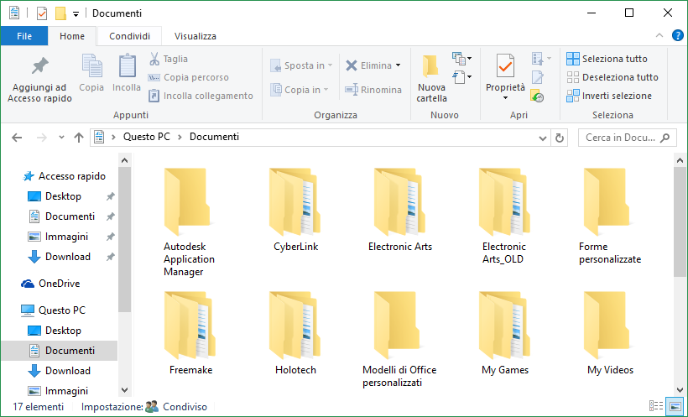This screenshot has height=417, width=688.
Task: Open the Help question mark icon
Action: pyautogui.click(x=677, y=35)
